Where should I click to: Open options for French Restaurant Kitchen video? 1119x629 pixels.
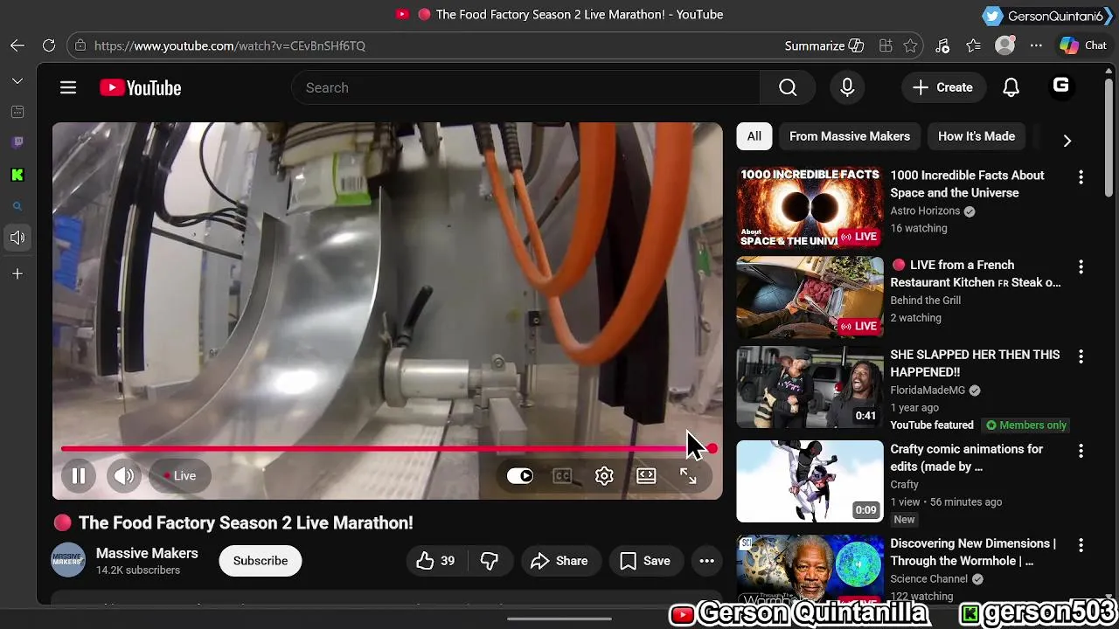click(1081, 266)
